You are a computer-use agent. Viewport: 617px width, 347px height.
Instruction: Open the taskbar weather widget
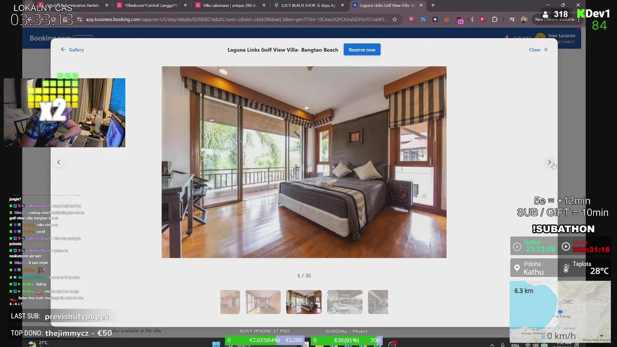(38, 344)
